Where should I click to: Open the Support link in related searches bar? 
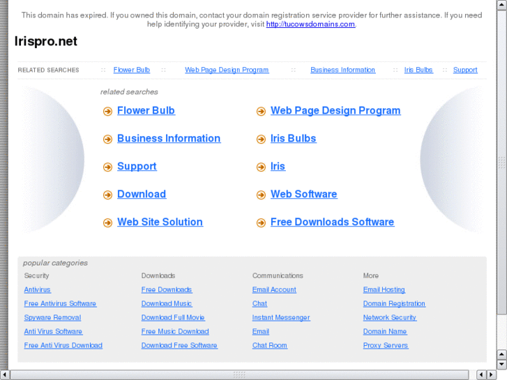[x=465, y=70]
